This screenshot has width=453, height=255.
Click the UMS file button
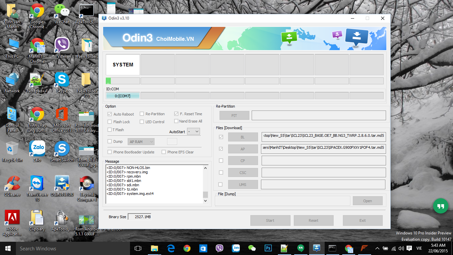243,185
